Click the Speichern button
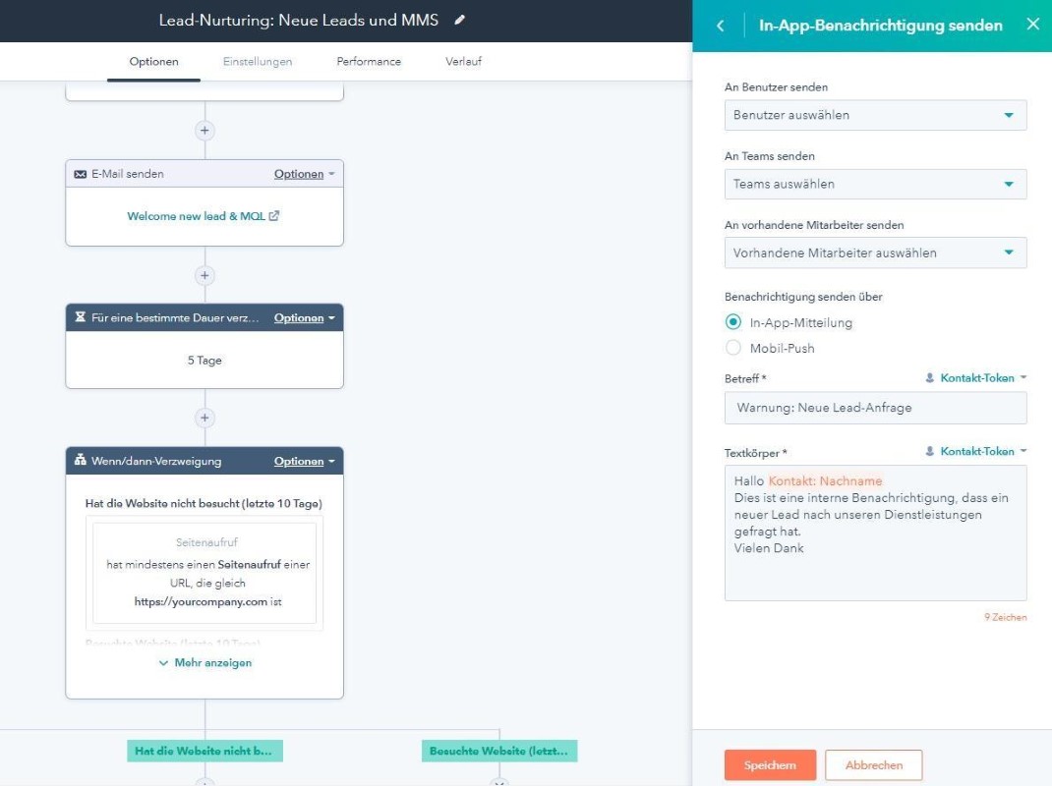This screenshot has height=786, width=1052. [x=770, y=765]
